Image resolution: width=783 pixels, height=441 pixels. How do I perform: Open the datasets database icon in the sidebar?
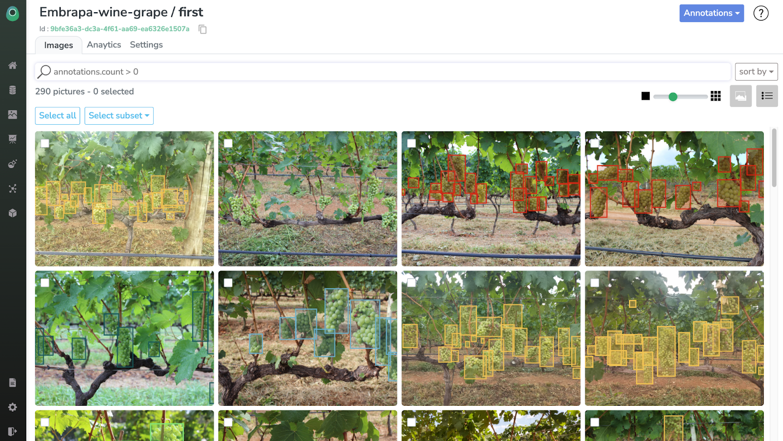[13, 90]
